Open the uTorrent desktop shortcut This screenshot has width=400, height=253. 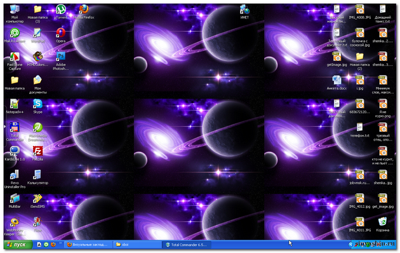61,11
